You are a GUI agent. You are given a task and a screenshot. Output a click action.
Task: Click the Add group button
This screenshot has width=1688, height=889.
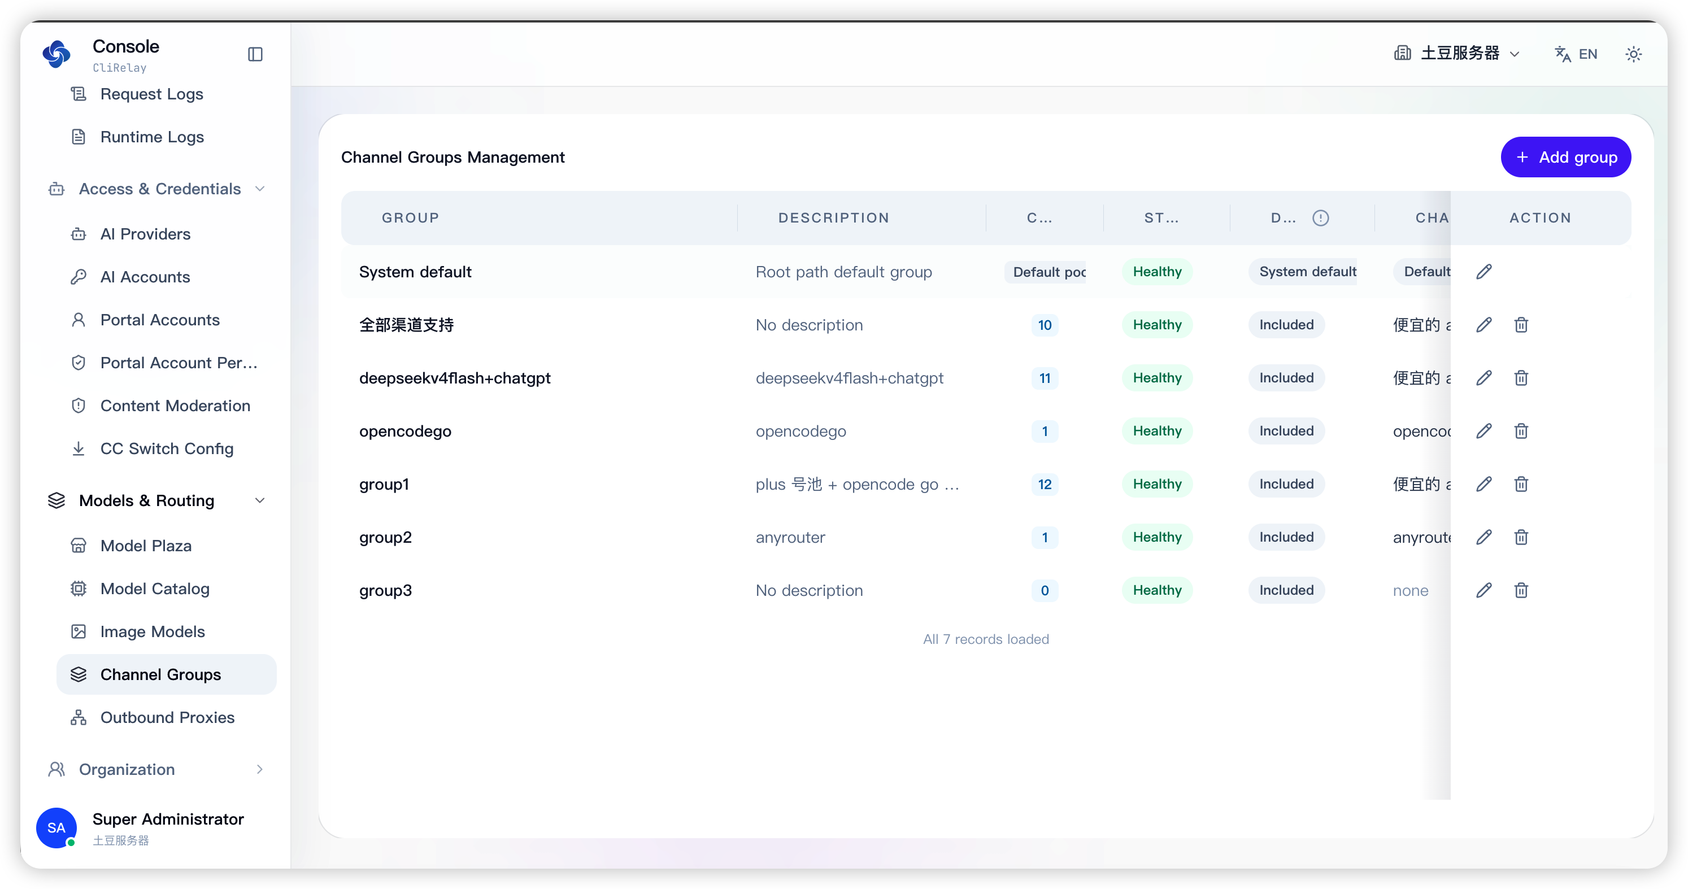pos(1565,157)
